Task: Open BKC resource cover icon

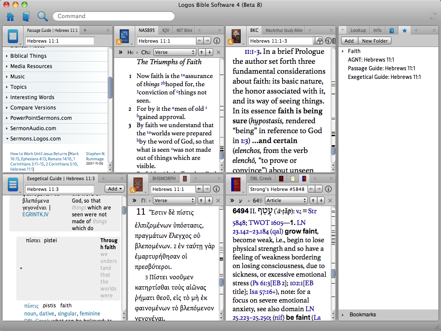Action: pos(236,37)
